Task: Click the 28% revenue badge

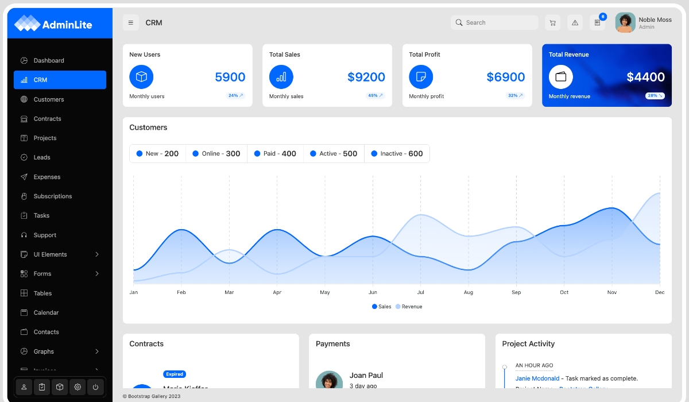Action: [x=655, y=95]
